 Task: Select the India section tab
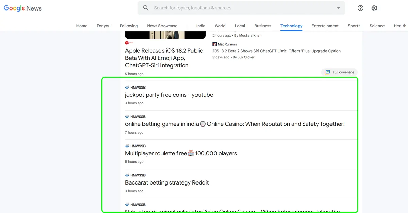(201, 26)
